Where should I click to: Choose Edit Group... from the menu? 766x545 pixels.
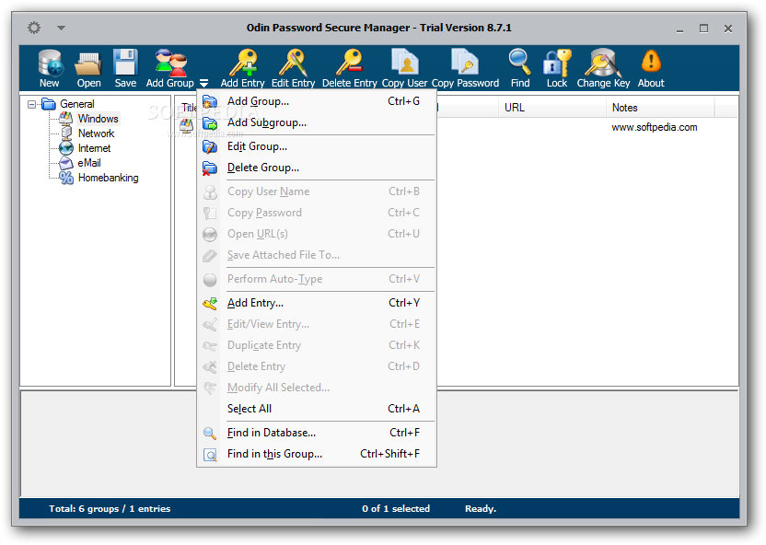click(x=317, y=146)
